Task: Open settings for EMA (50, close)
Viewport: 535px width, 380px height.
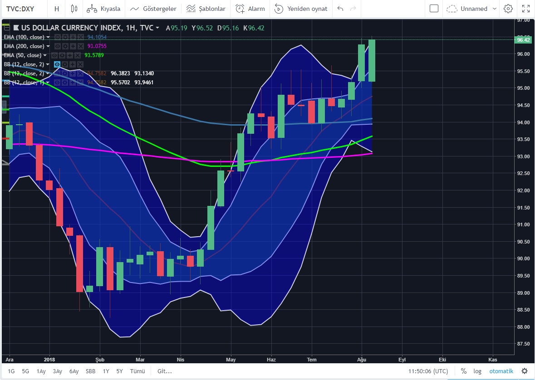Action: (62, 55)
